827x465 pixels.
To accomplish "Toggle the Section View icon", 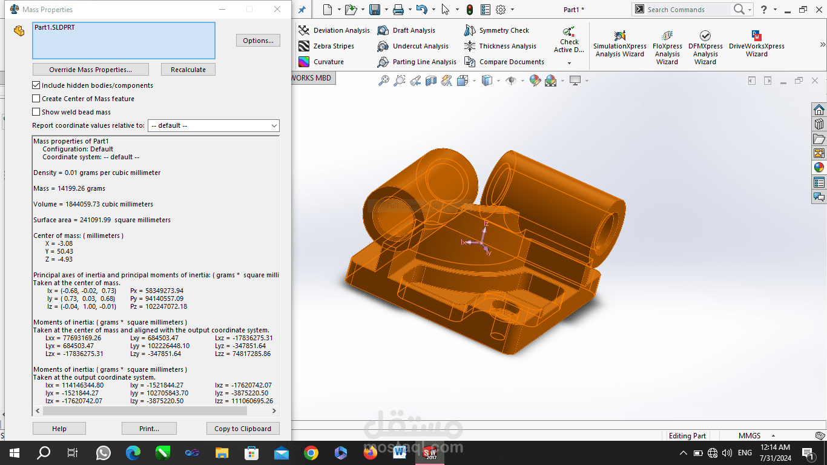I will click(431, 81).
